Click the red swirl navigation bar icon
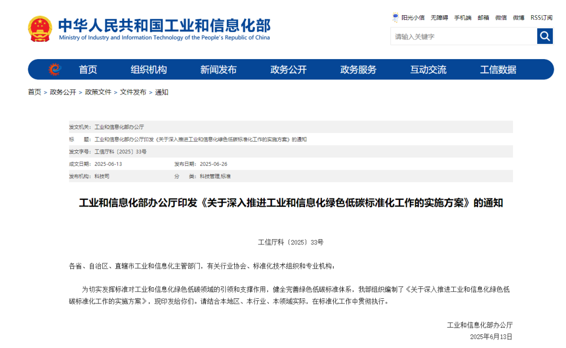 (x=55, y=70)
